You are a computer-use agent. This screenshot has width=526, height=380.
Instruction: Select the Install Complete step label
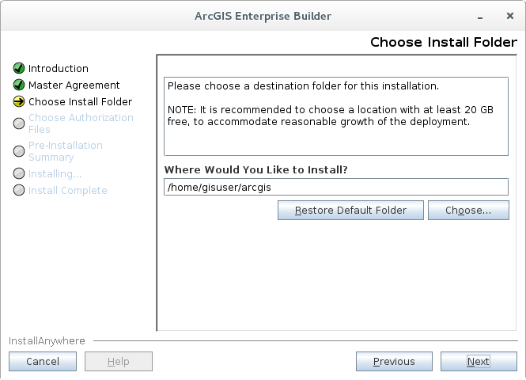coord(67,190)
